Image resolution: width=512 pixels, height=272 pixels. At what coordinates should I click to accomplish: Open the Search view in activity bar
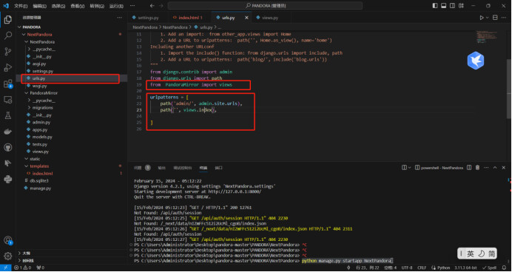click(x=8, y=35)
